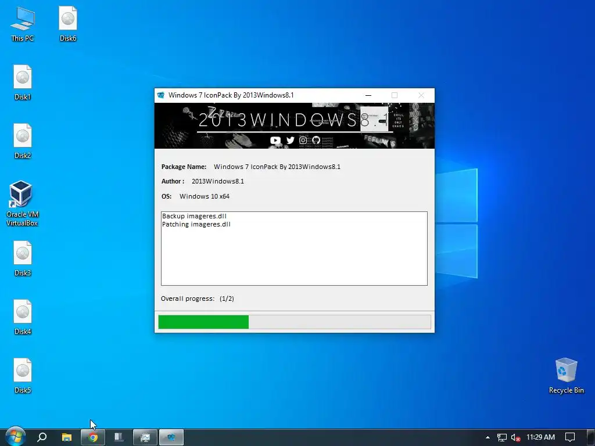Switch to Google Chrome on taskbar

coord(93,437)
